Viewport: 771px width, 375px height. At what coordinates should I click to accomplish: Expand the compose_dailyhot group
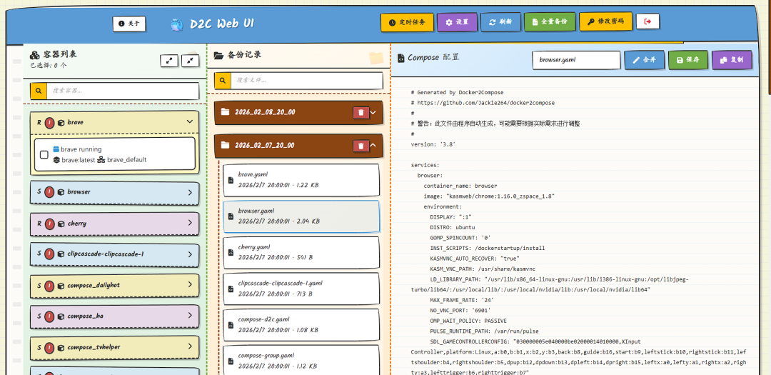coord(190,285)
